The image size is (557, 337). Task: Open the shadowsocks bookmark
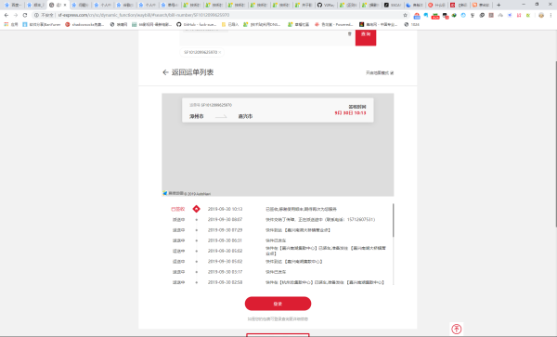pos(84,24)
